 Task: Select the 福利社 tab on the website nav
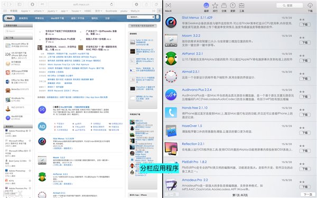[x=95, y=18]
